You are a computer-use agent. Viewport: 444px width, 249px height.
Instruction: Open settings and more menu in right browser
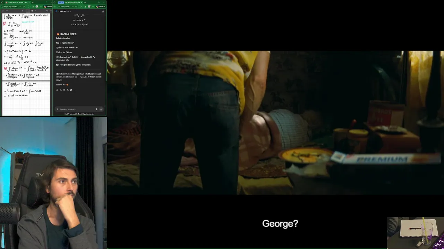click(93, 7)
